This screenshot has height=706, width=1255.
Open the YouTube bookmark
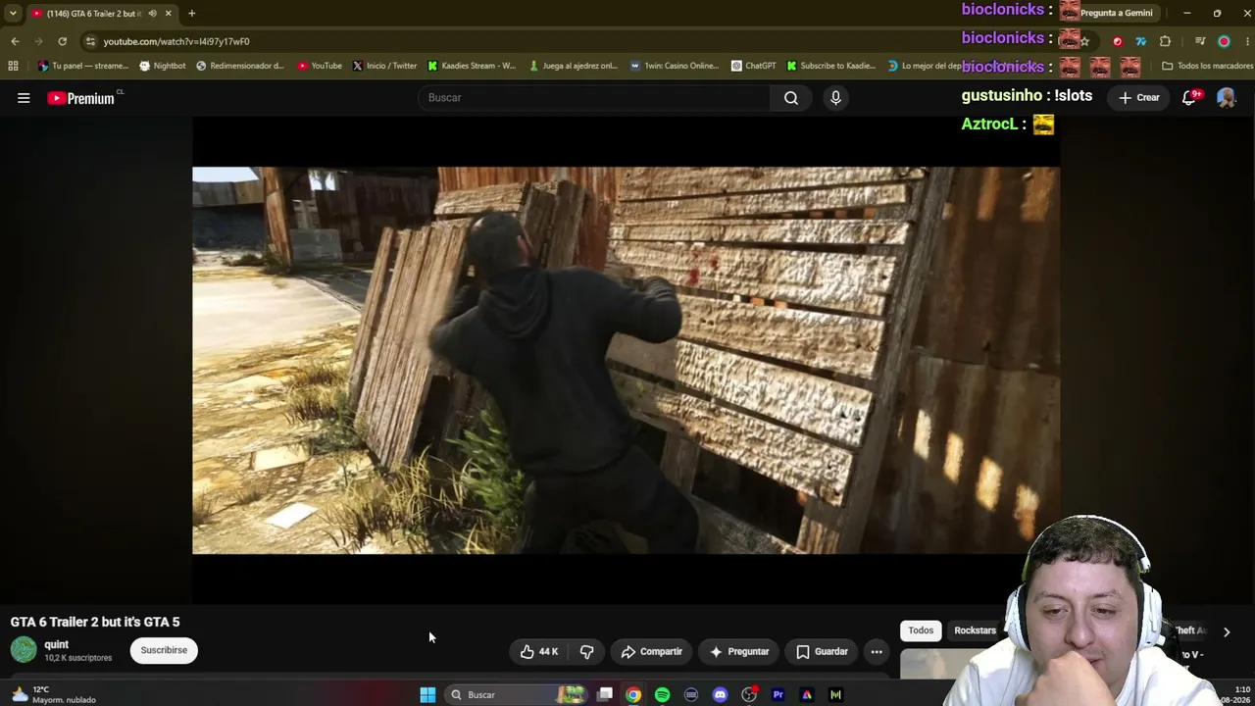pyautogui.click(x=320, y=66)
